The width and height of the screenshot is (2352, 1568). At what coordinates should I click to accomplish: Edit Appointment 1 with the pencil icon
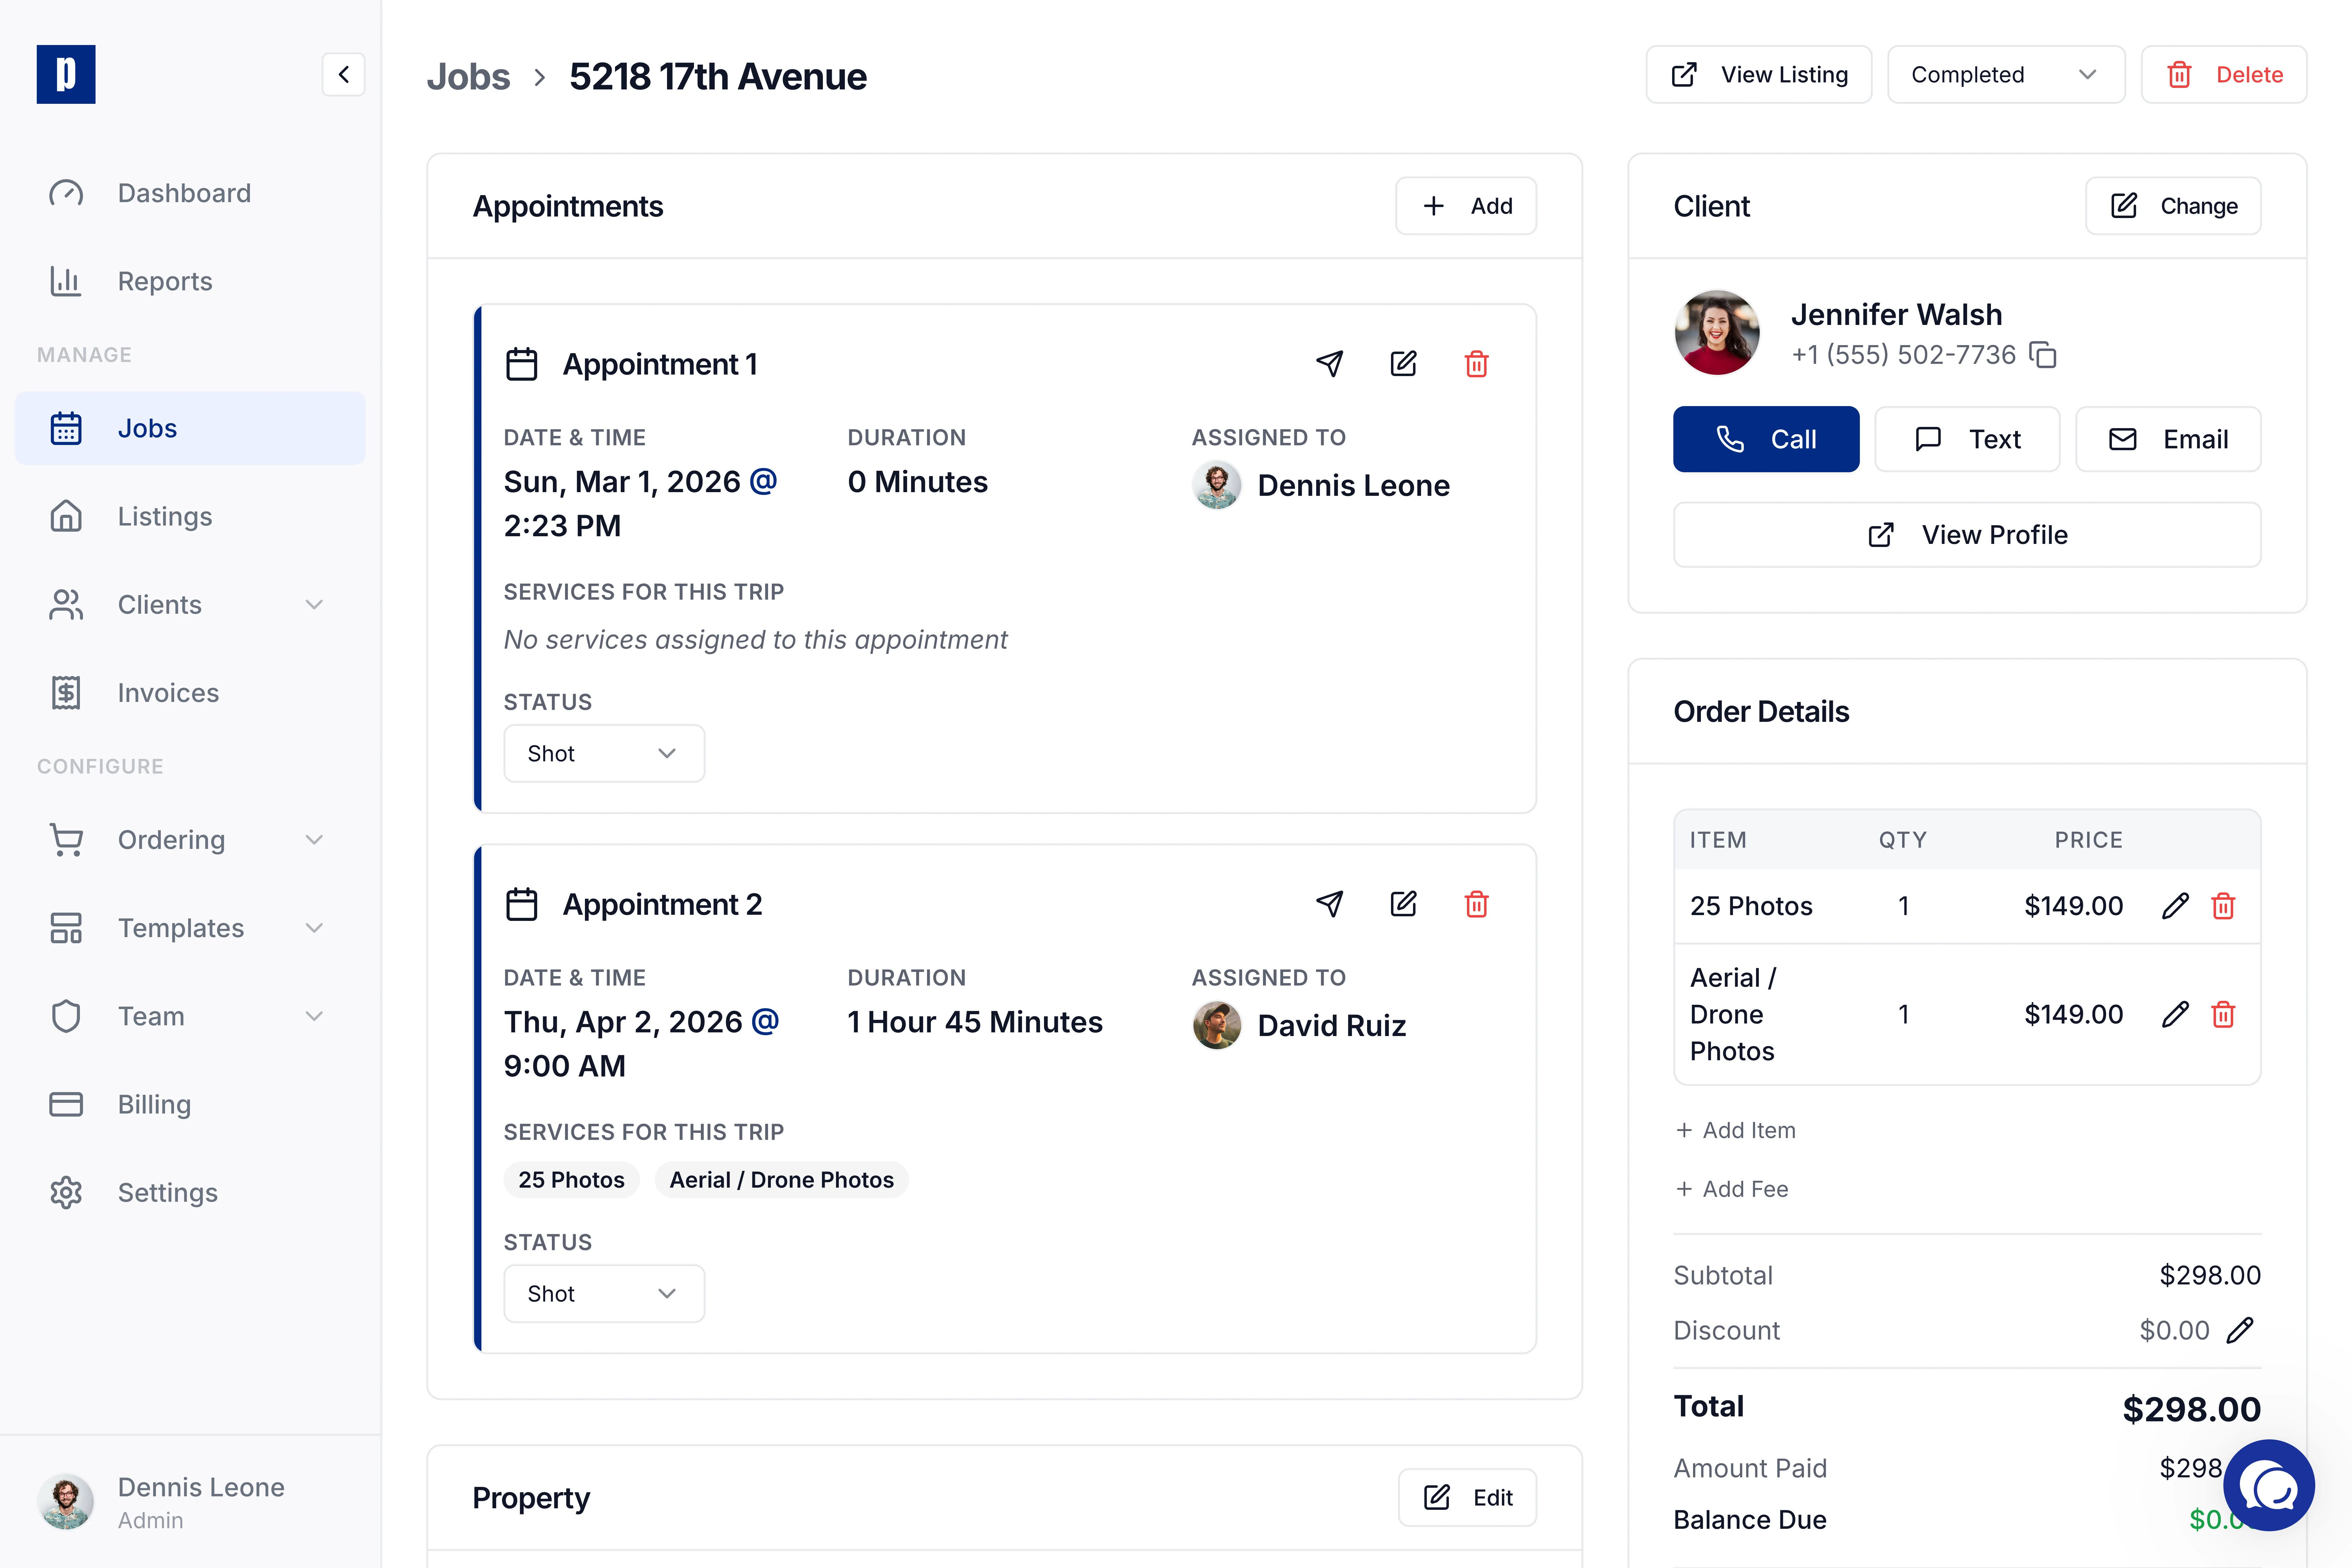pos(1403,364)
